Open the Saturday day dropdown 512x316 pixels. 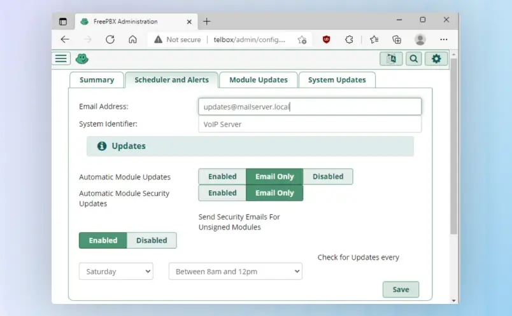(116, 271)
